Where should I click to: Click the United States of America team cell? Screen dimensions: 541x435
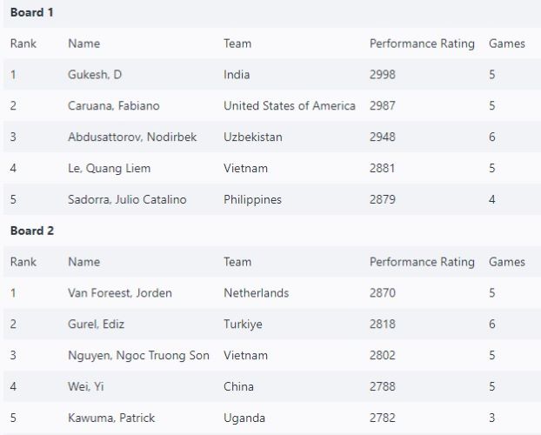[289, 106]
